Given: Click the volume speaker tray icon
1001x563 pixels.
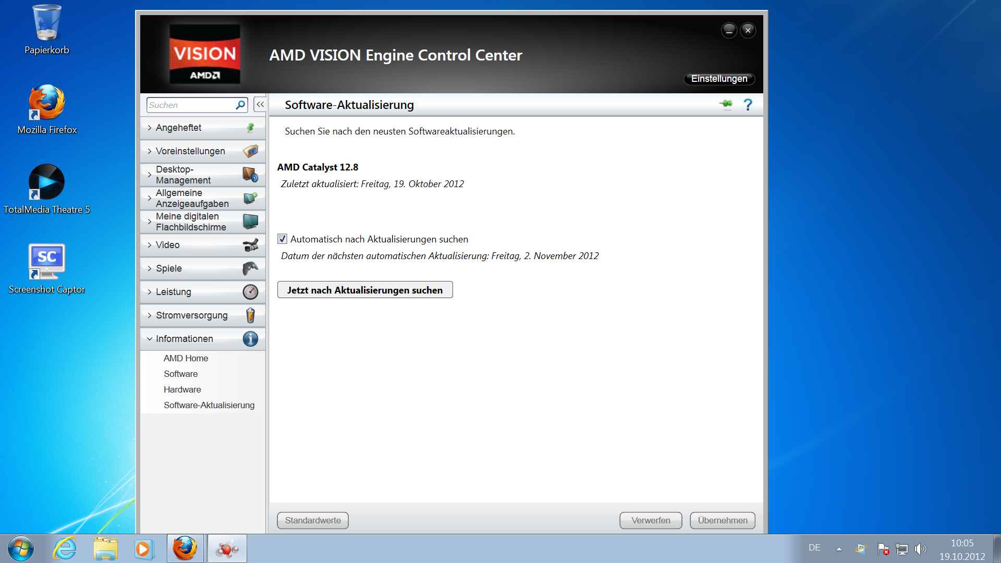Looking at the screenshot, I should 921,549.
